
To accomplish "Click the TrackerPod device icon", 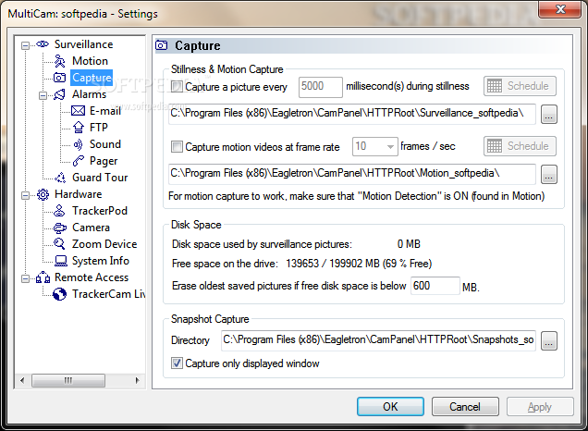I will click(59, 211).
